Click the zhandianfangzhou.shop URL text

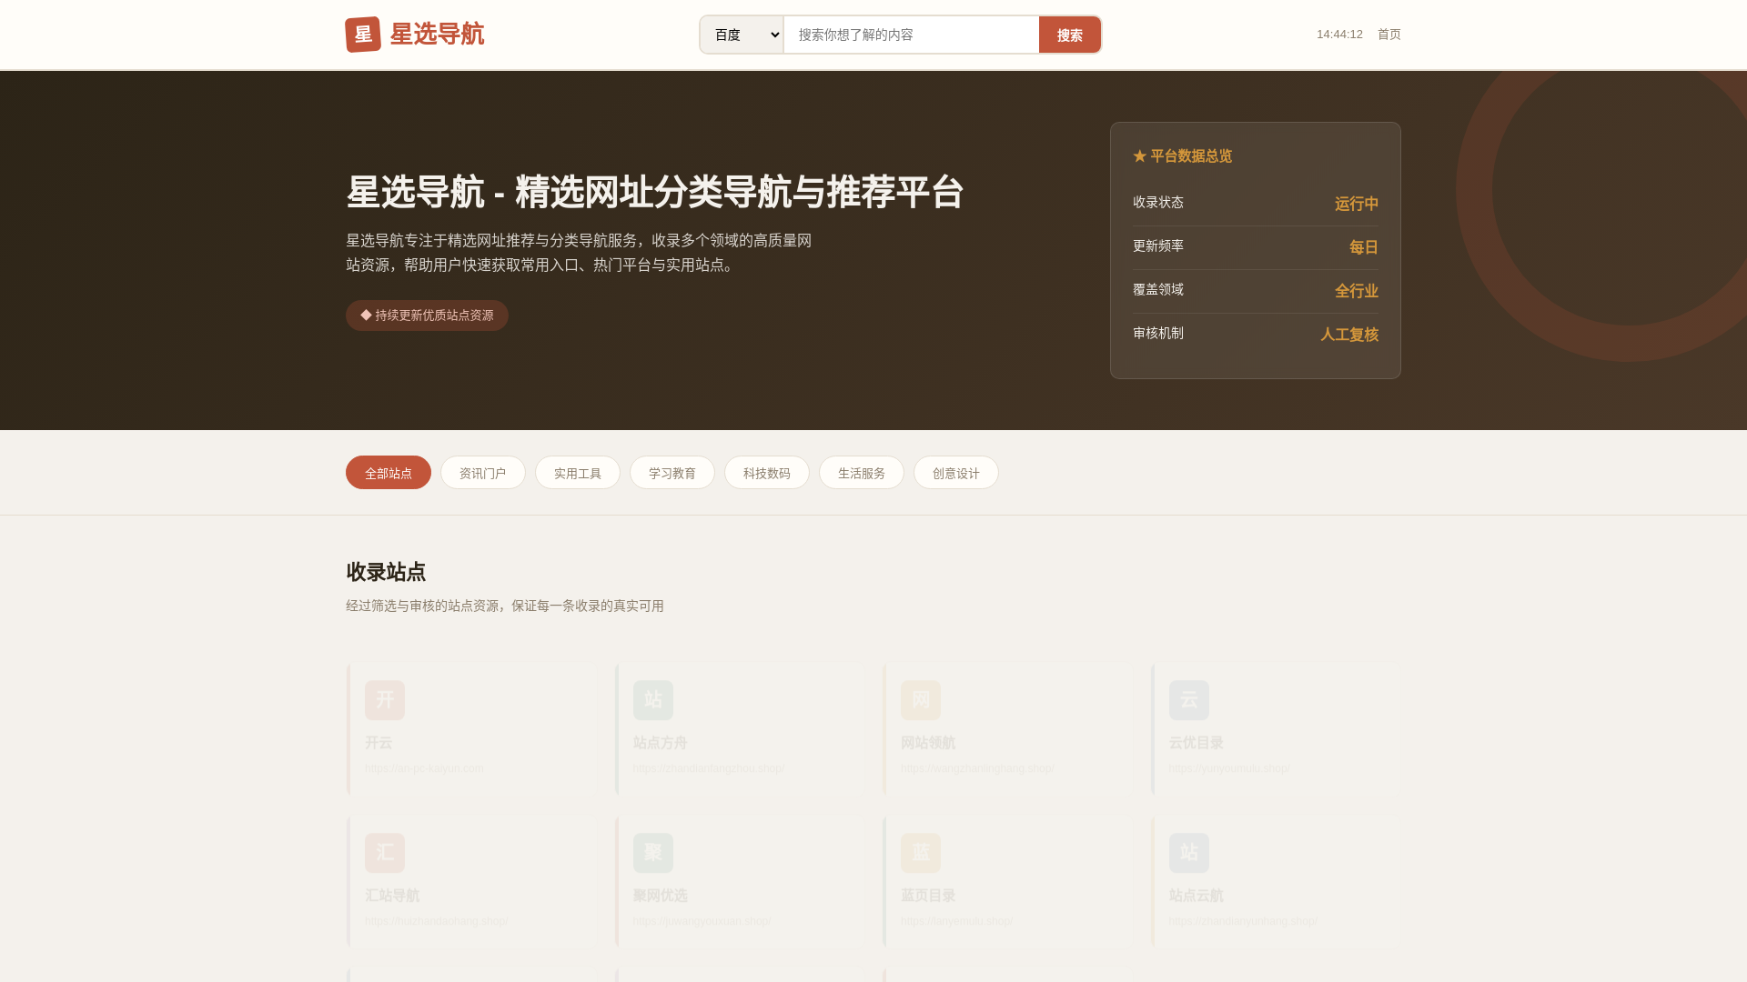click(709, 768)
